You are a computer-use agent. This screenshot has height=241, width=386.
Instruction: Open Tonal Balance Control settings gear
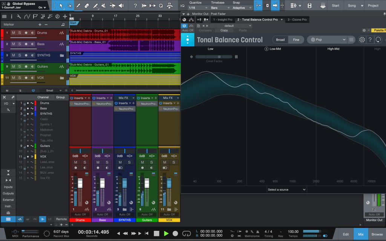click(x=362, y=40)
